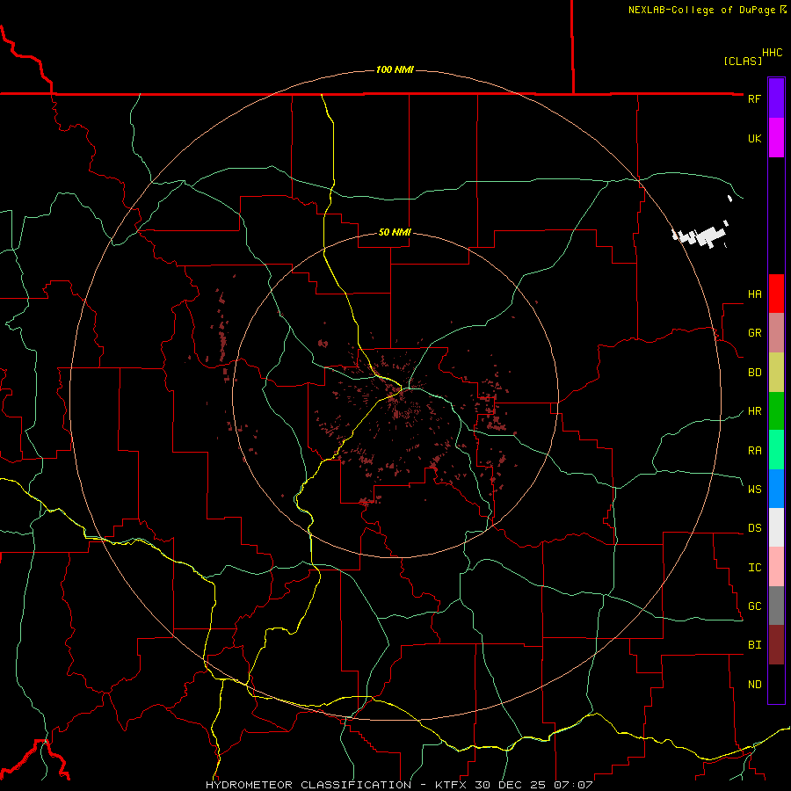Click the white dry snow echo cluster
This screenshot has width=791, height=791.
[x=701, y=235]
